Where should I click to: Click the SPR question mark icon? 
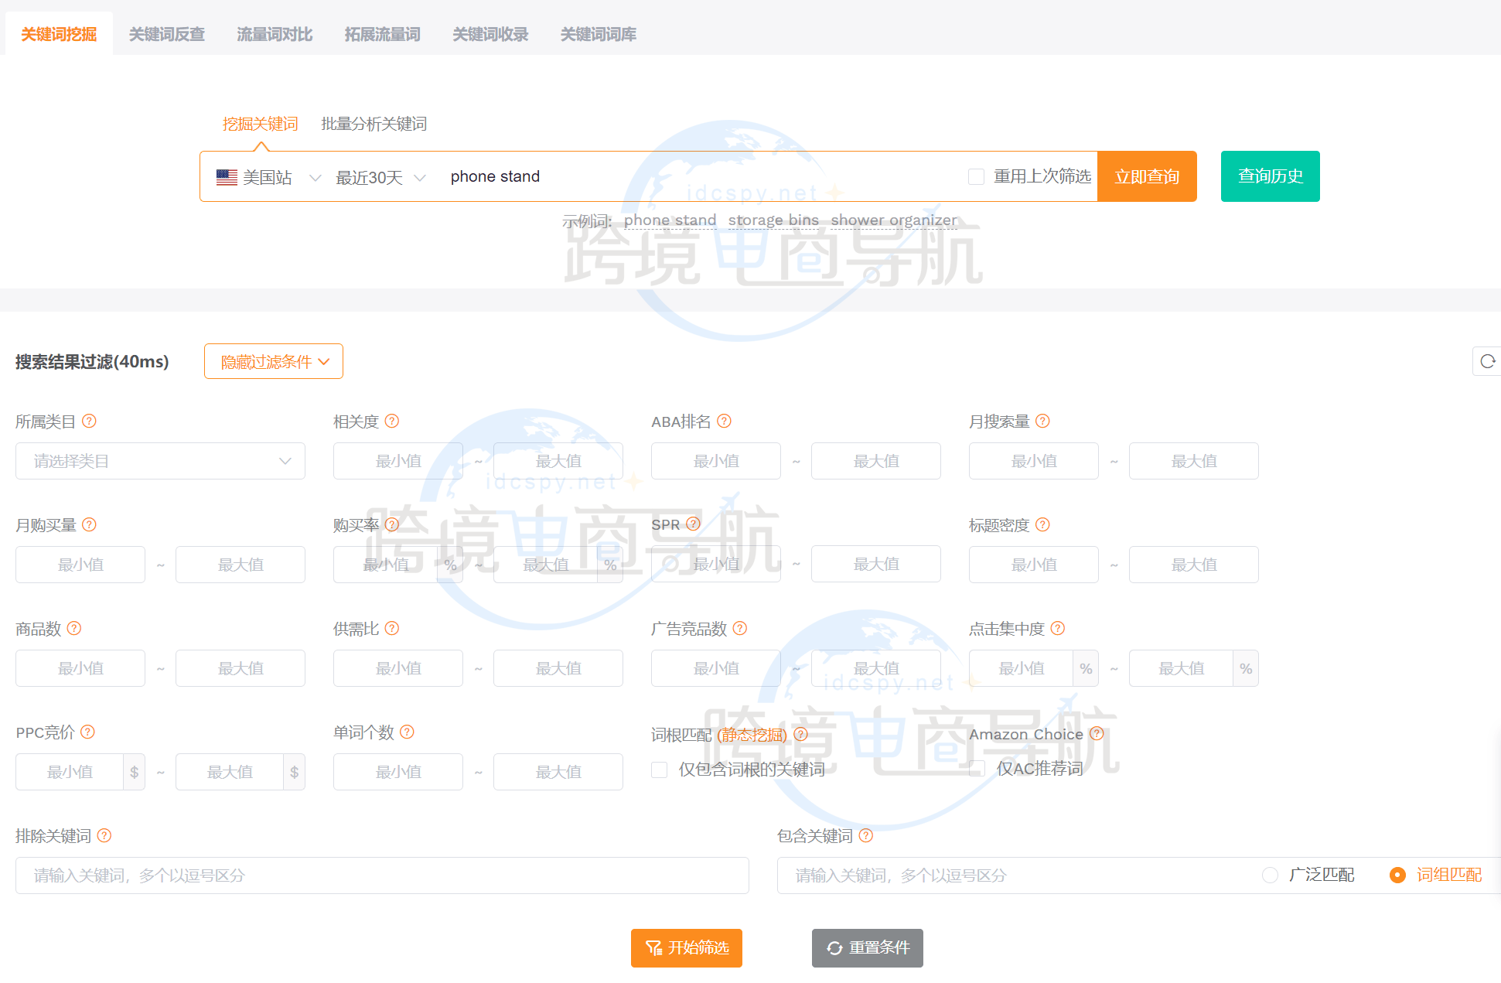tap(694, 524)
